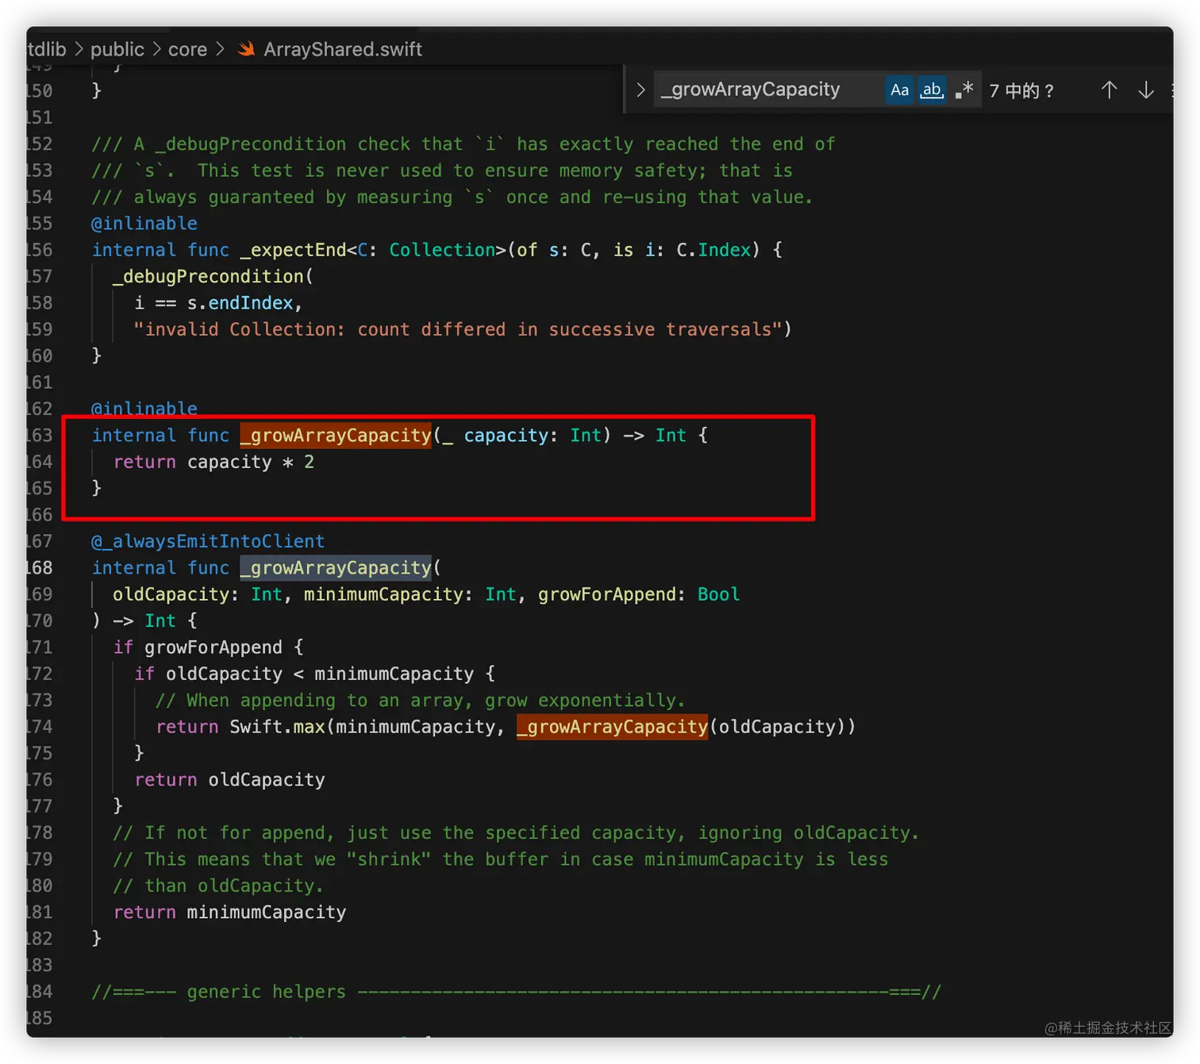Expand the replace field chevron

[x=640, y=90]
